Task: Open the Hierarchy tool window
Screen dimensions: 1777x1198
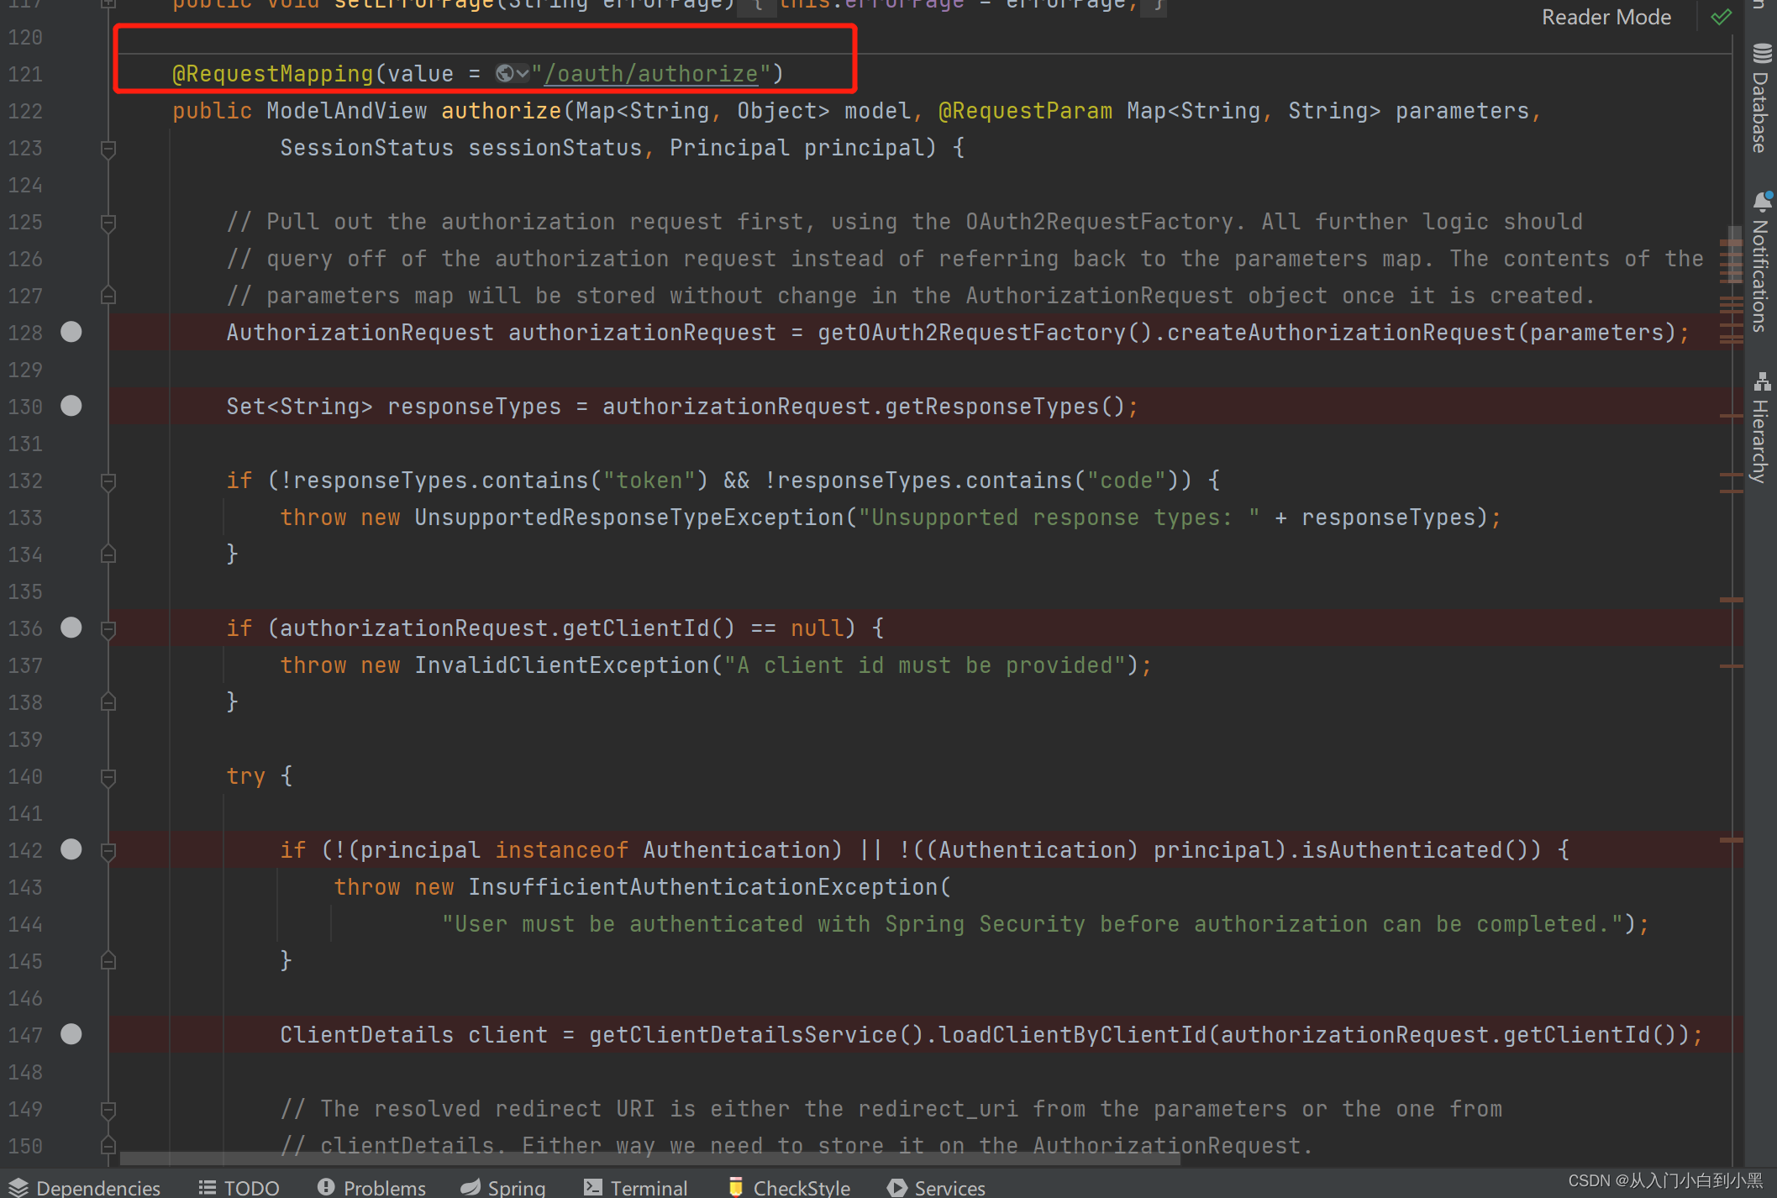Action: 1761,428
